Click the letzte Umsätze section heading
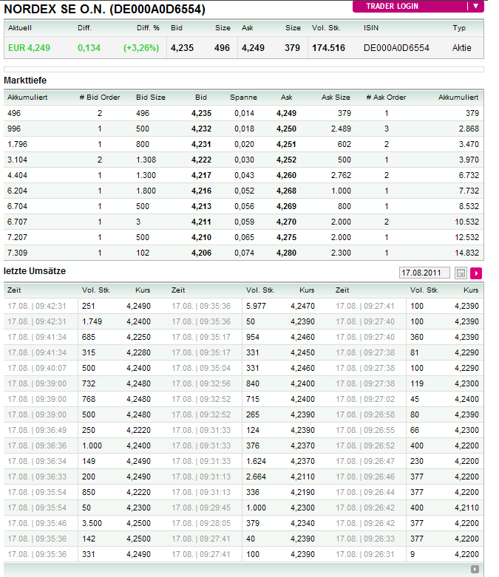The image size is (499, 577). coord(35,272)
